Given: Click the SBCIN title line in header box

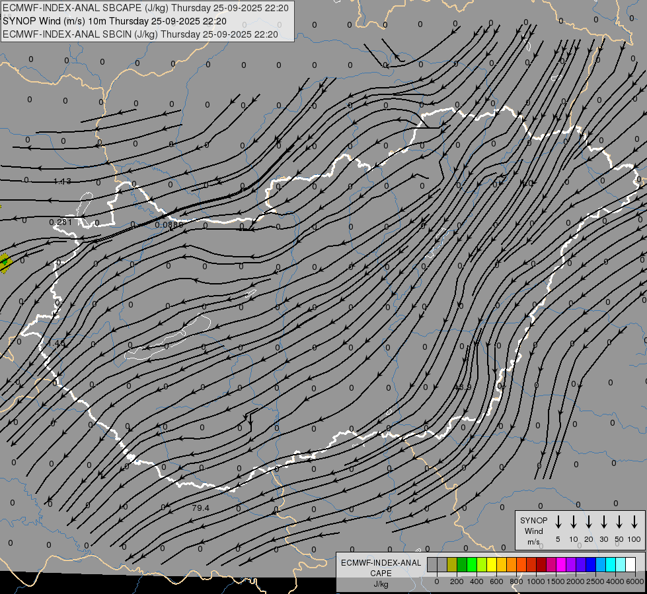Looking at the screenshot, I should (x=140, y=34).
